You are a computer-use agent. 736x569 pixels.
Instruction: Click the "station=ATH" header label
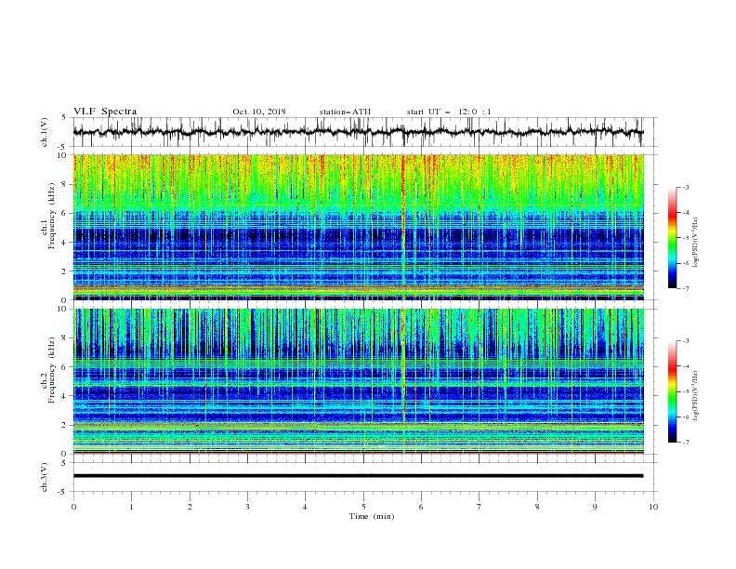pyautogui.click(x=345, y=112)
